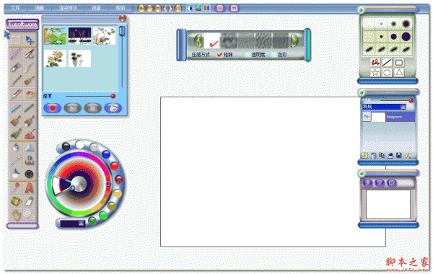Viewport: 433px width, 274px height.
Task: Select the eyedropper color picker tool
Action: click(16, 188)
